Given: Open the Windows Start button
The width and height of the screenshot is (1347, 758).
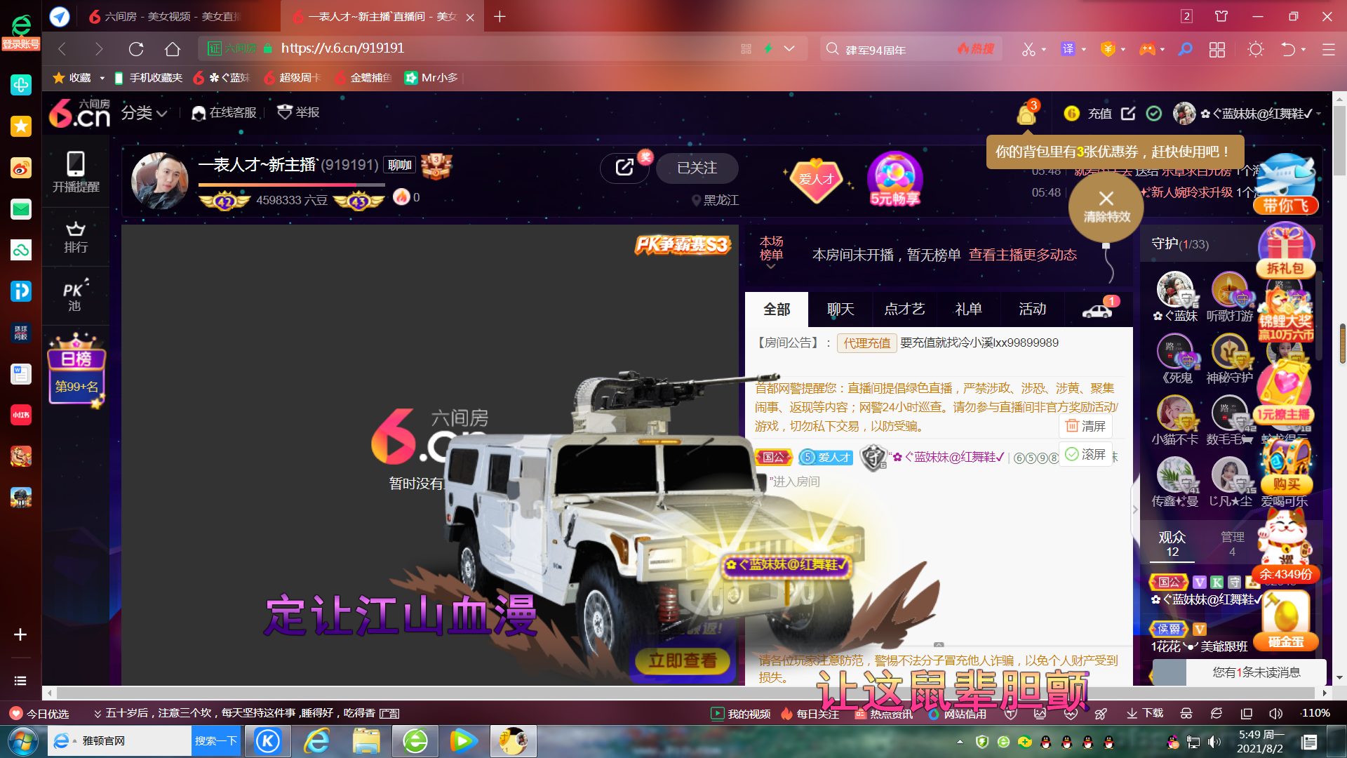Looking at the screenshot, I should coord(22,741).
